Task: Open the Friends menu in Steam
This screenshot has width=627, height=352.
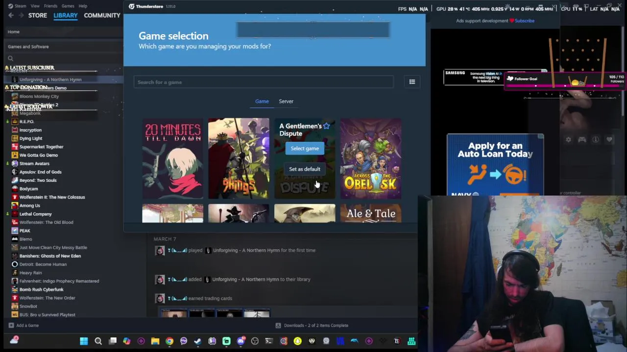Action: pos(50,6)
